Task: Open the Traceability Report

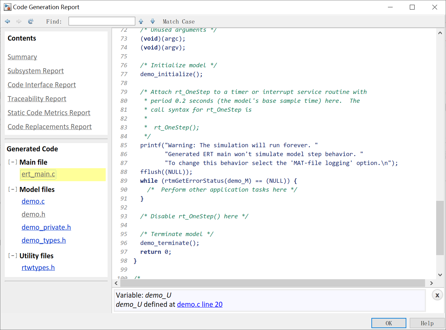Action: click(37, 99)
